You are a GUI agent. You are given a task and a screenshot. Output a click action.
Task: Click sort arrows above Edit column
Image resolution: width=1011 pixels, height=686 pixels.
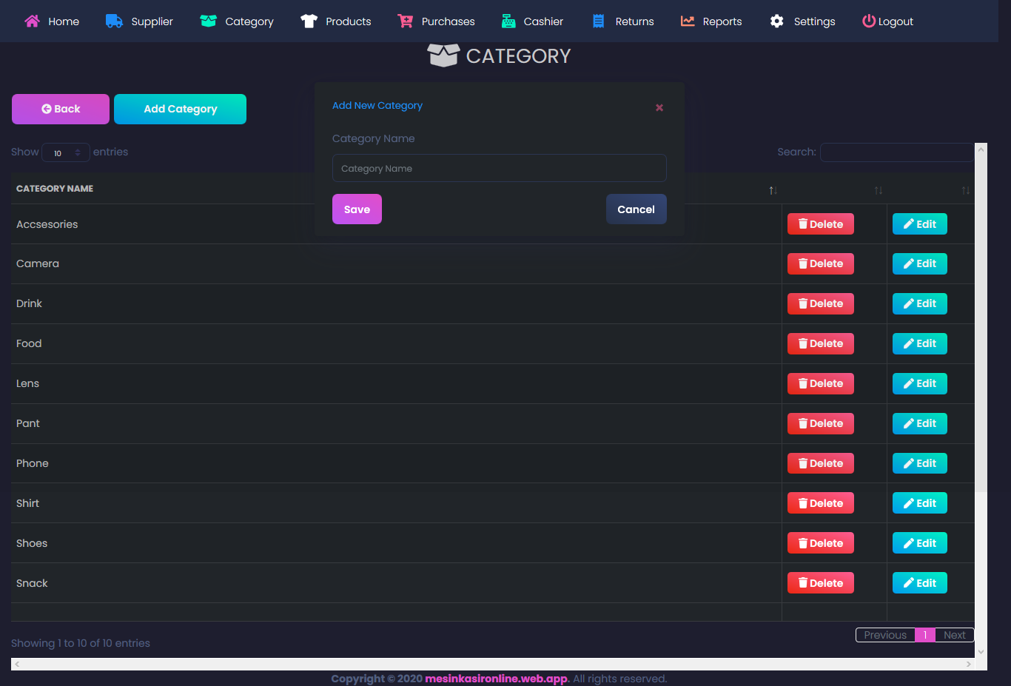966,190
